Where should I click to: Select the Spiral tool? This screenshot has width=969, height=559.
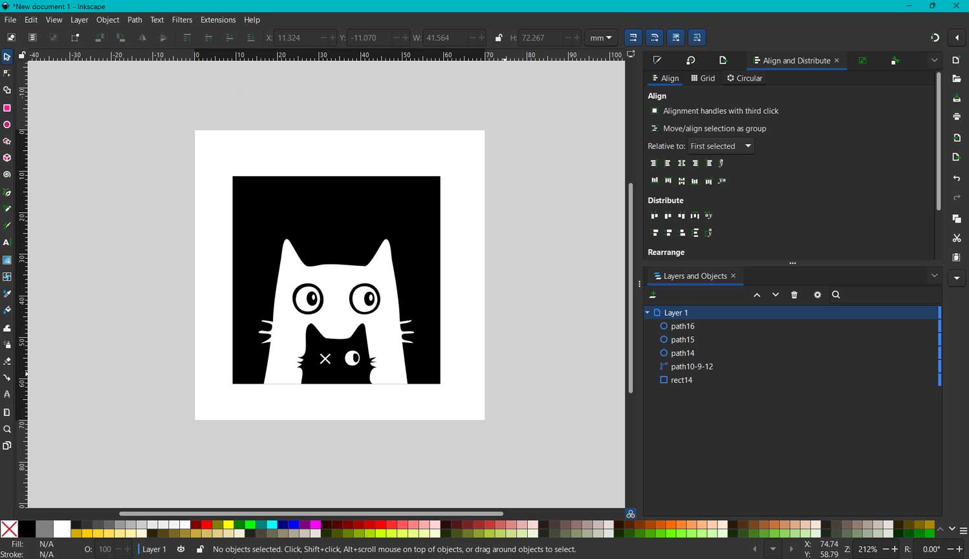tap(7, 175)
